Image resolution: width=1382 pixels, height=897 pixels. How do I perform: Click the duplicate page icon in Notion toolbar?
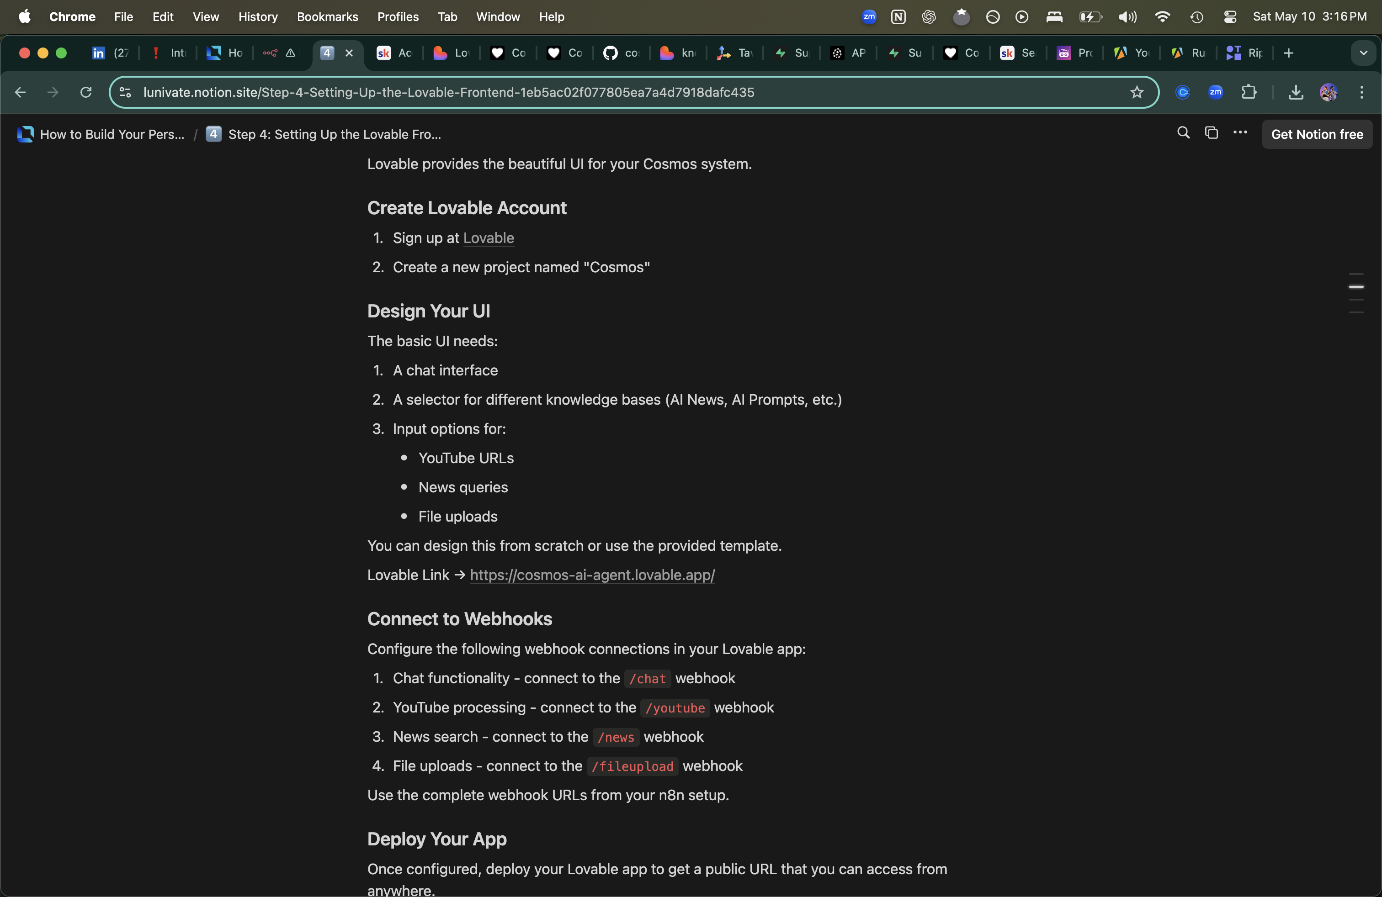point(1211,133)
